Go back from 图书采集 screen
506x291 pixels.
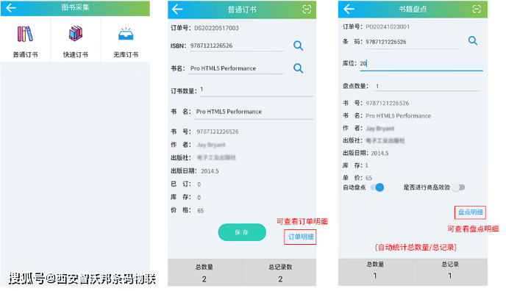pos(11,8)
